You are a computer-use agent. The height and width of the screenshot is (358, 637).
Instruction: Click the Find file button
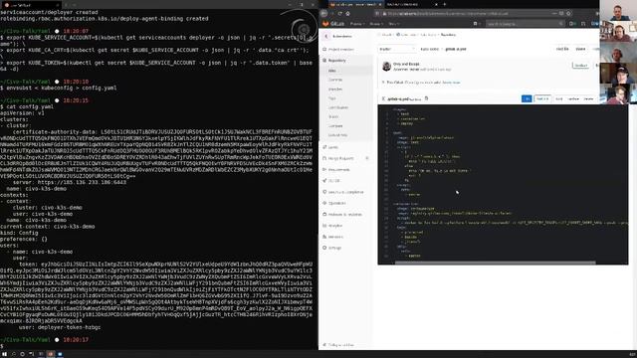(x=562, y=49)
